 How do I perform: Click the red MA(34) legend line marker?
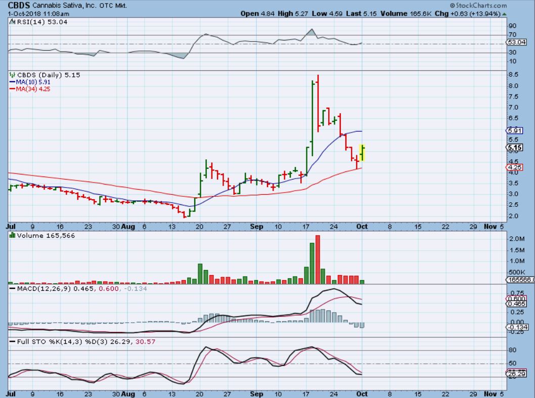(x=12, y=89)
